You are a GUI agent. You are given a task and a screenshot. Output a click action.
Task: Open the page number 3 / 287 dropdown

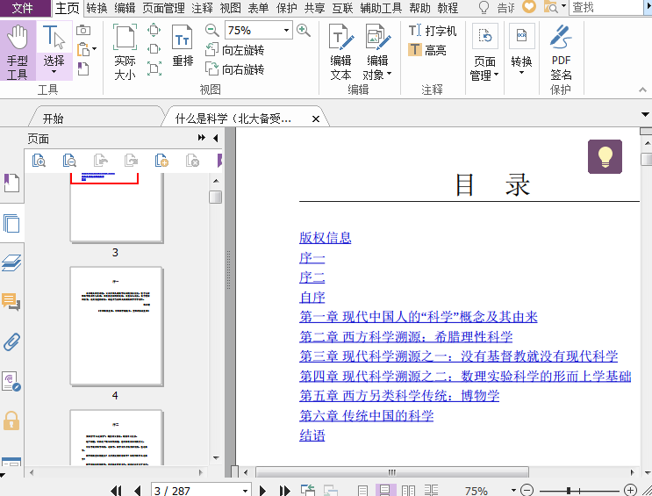pos(246,491)
